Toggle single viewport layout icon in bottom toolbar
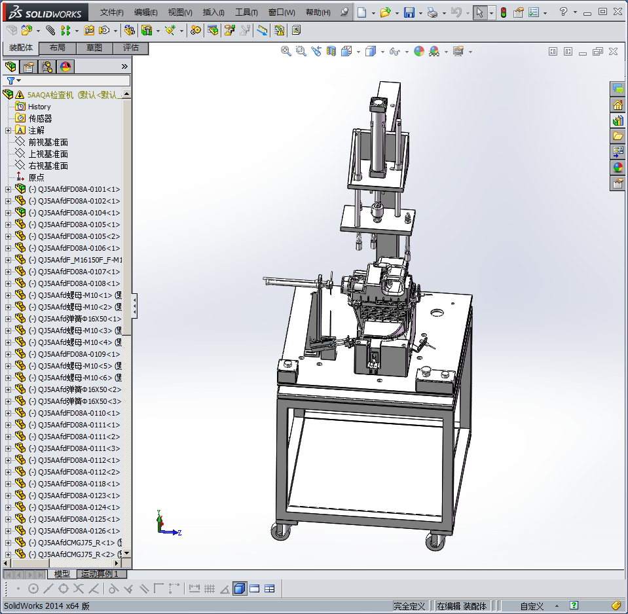Image resolution: width=628 pixels, height=614 pixels. pos(254,588)
